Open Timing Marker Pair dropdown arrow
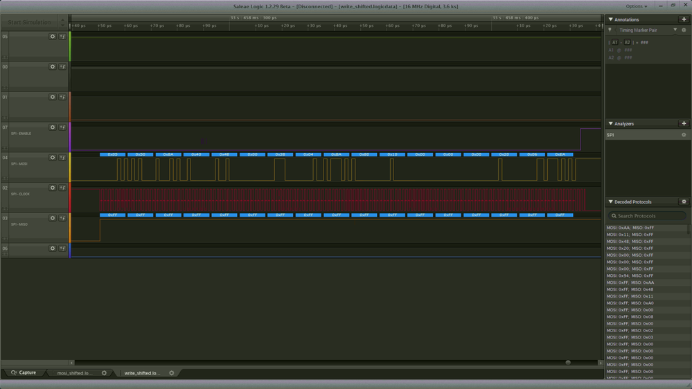Viewport: 692px width, 389px height. [675, 30]
